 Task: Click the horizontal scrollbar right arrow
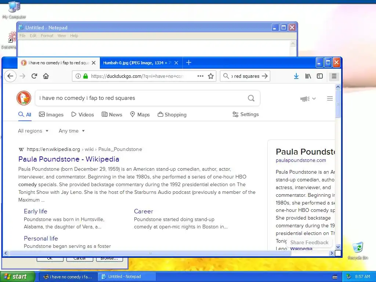(x=332, y=253)
